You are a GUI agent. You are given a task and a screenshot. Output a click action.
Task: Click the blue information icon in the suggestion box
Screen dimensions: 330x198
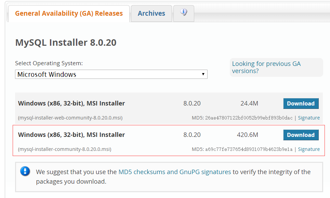coord(25,172)
